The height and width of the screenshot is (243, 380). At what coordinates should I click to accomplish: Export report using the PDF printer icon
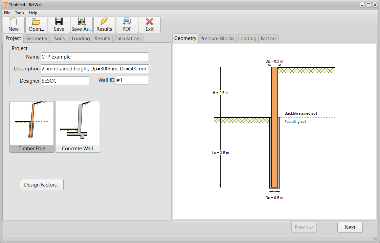point(127,25)
